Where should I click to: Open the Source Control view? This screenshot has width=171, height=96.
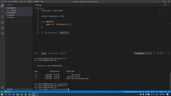[x=2, y=17]
